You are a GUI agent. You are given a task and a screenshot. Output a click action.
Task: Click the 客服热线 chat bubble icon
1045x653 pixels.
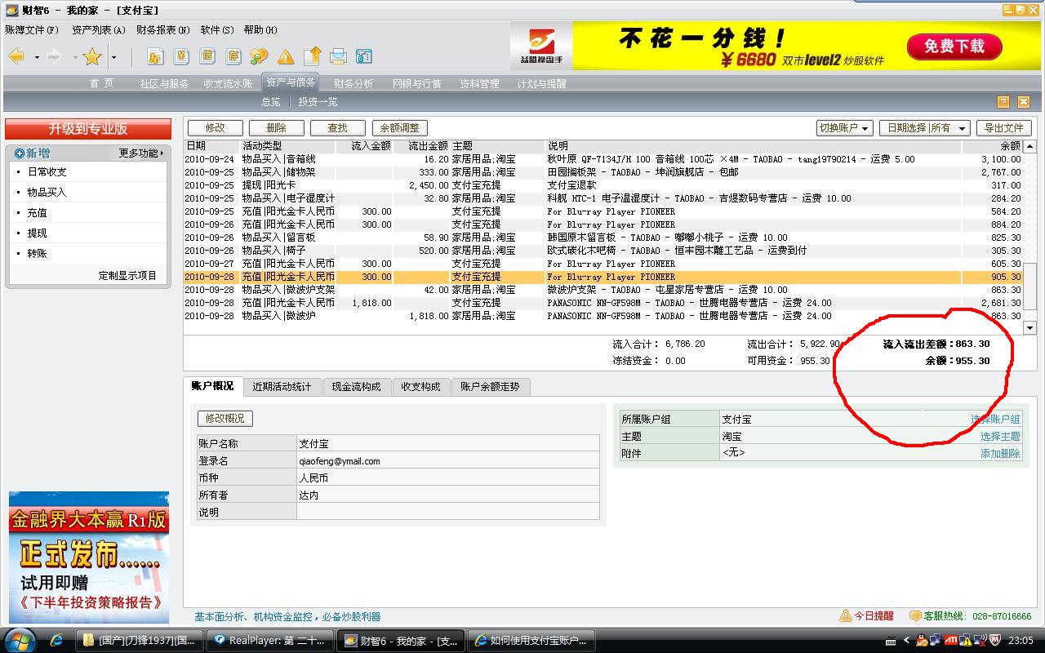pos(915,616)
